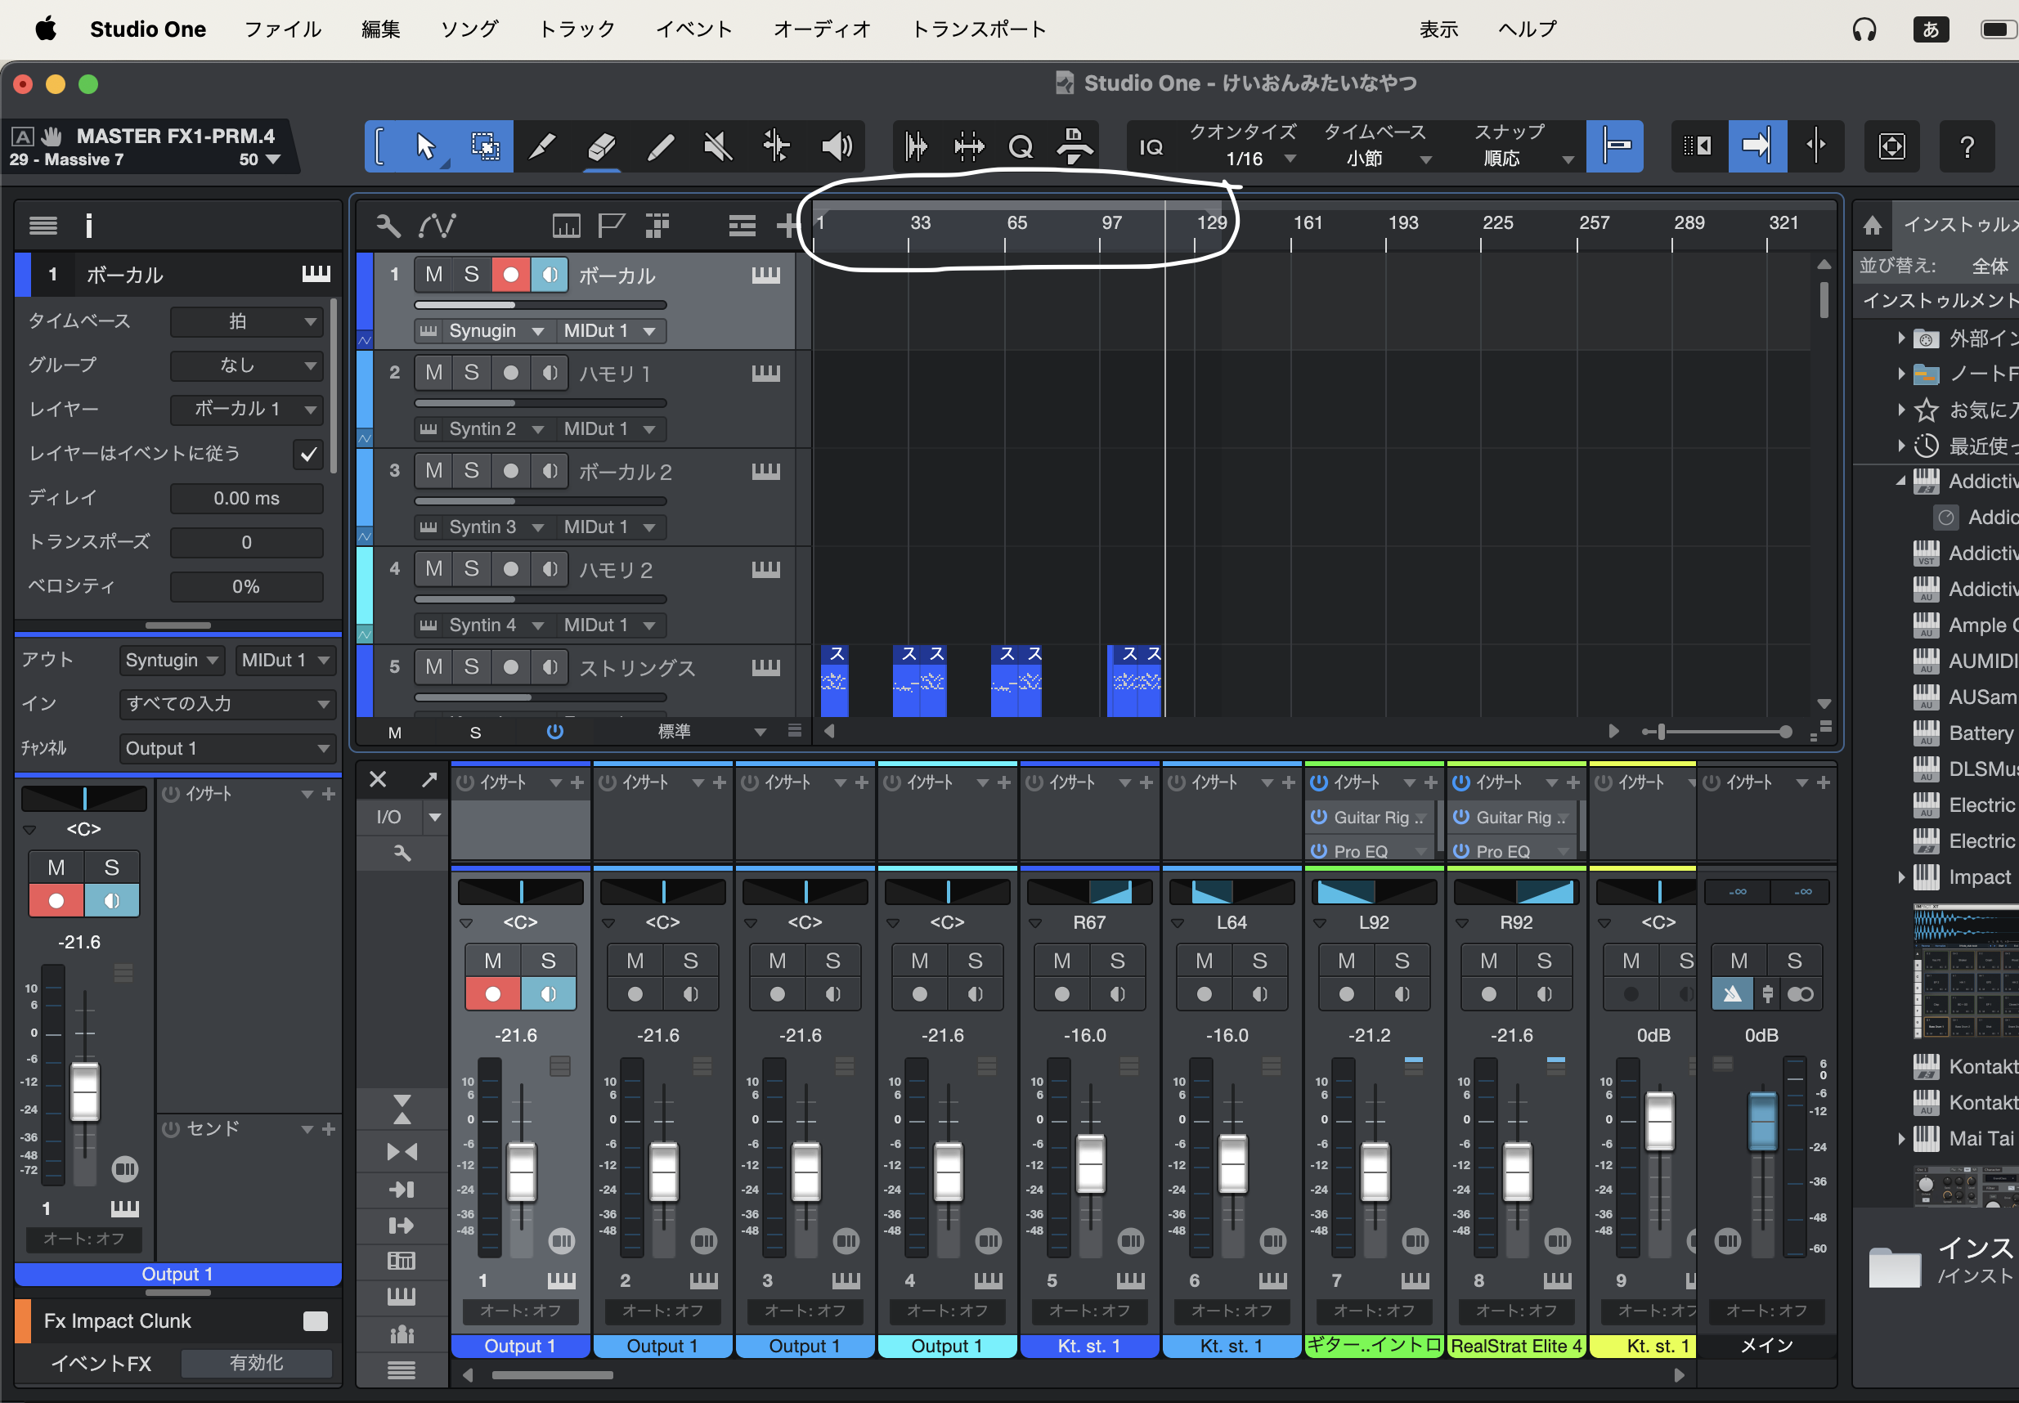Open the keyboard editor for the ボーカル track
This screenshot has width=2019, height=1403.
(x=765, y=274)
